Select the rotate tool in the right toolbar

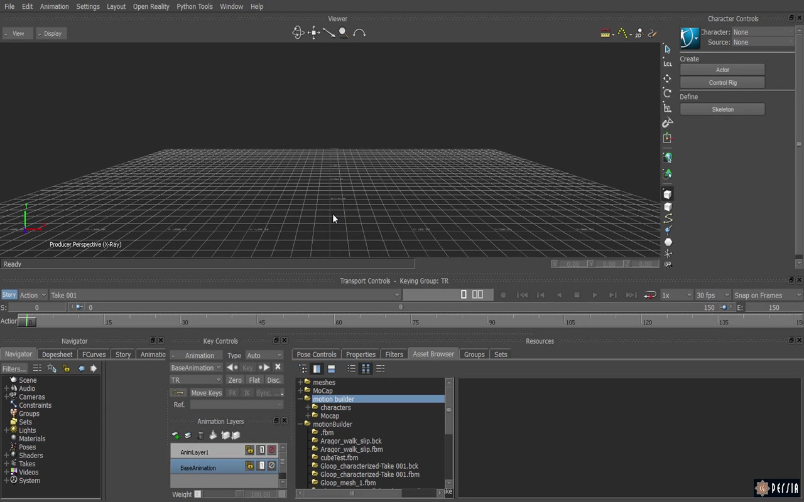coord(667,93)
